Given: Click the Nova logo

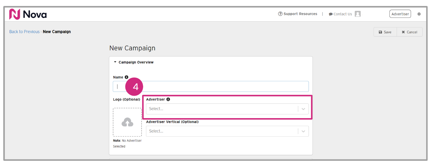Looking at the screenshot, I should 28,14.
